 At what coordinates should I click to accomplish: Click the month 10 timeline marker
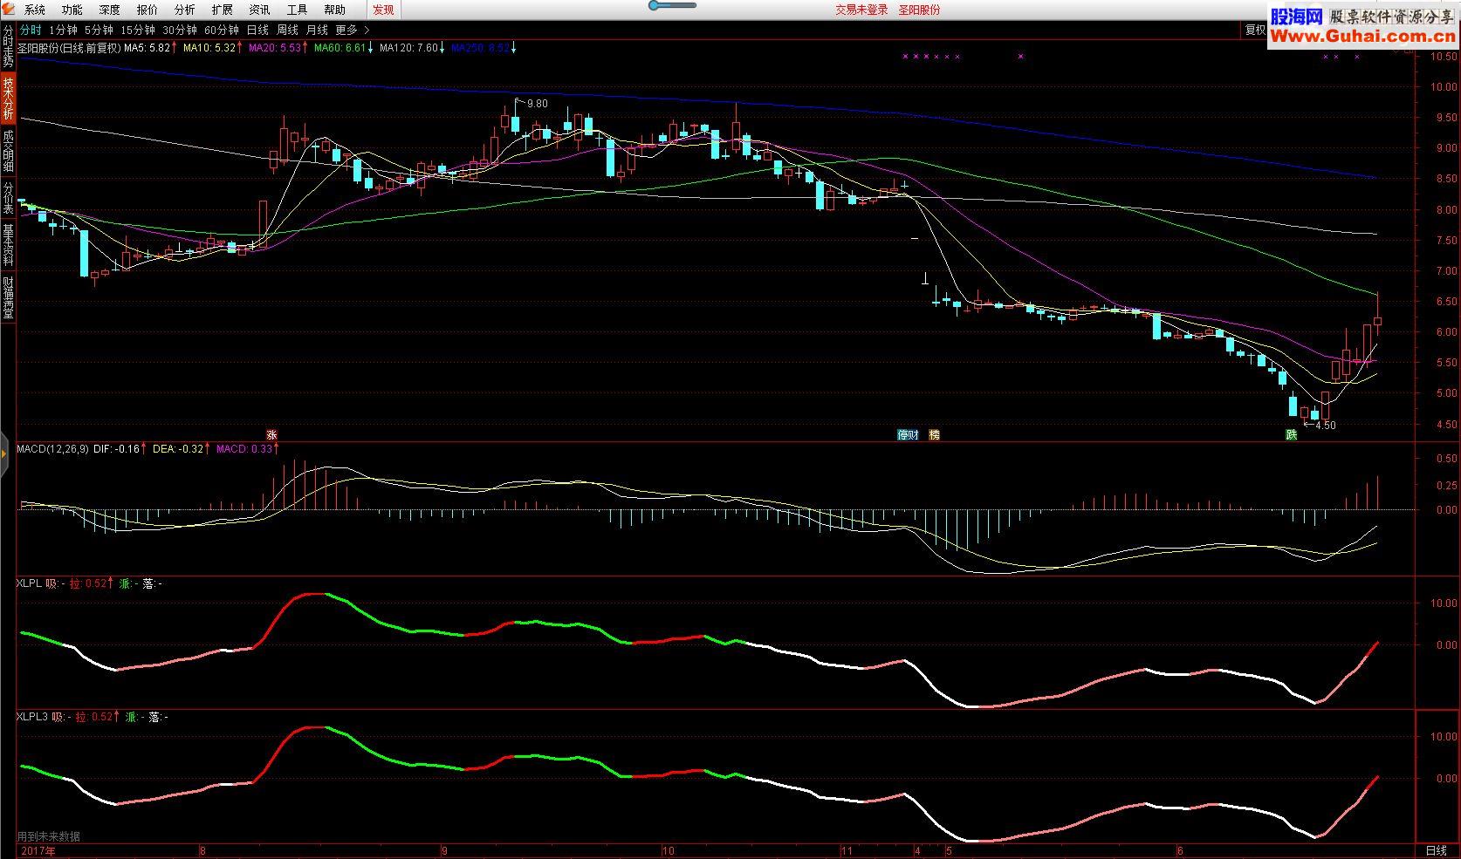[668, 851]
